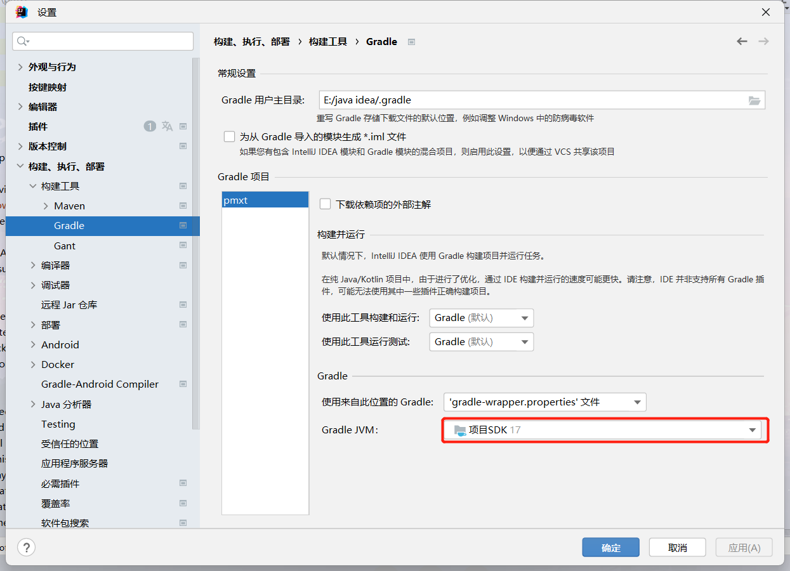Click 'Build, Execution, Deployment' breadcrumb
790x571 pixels.
(252, 41)
